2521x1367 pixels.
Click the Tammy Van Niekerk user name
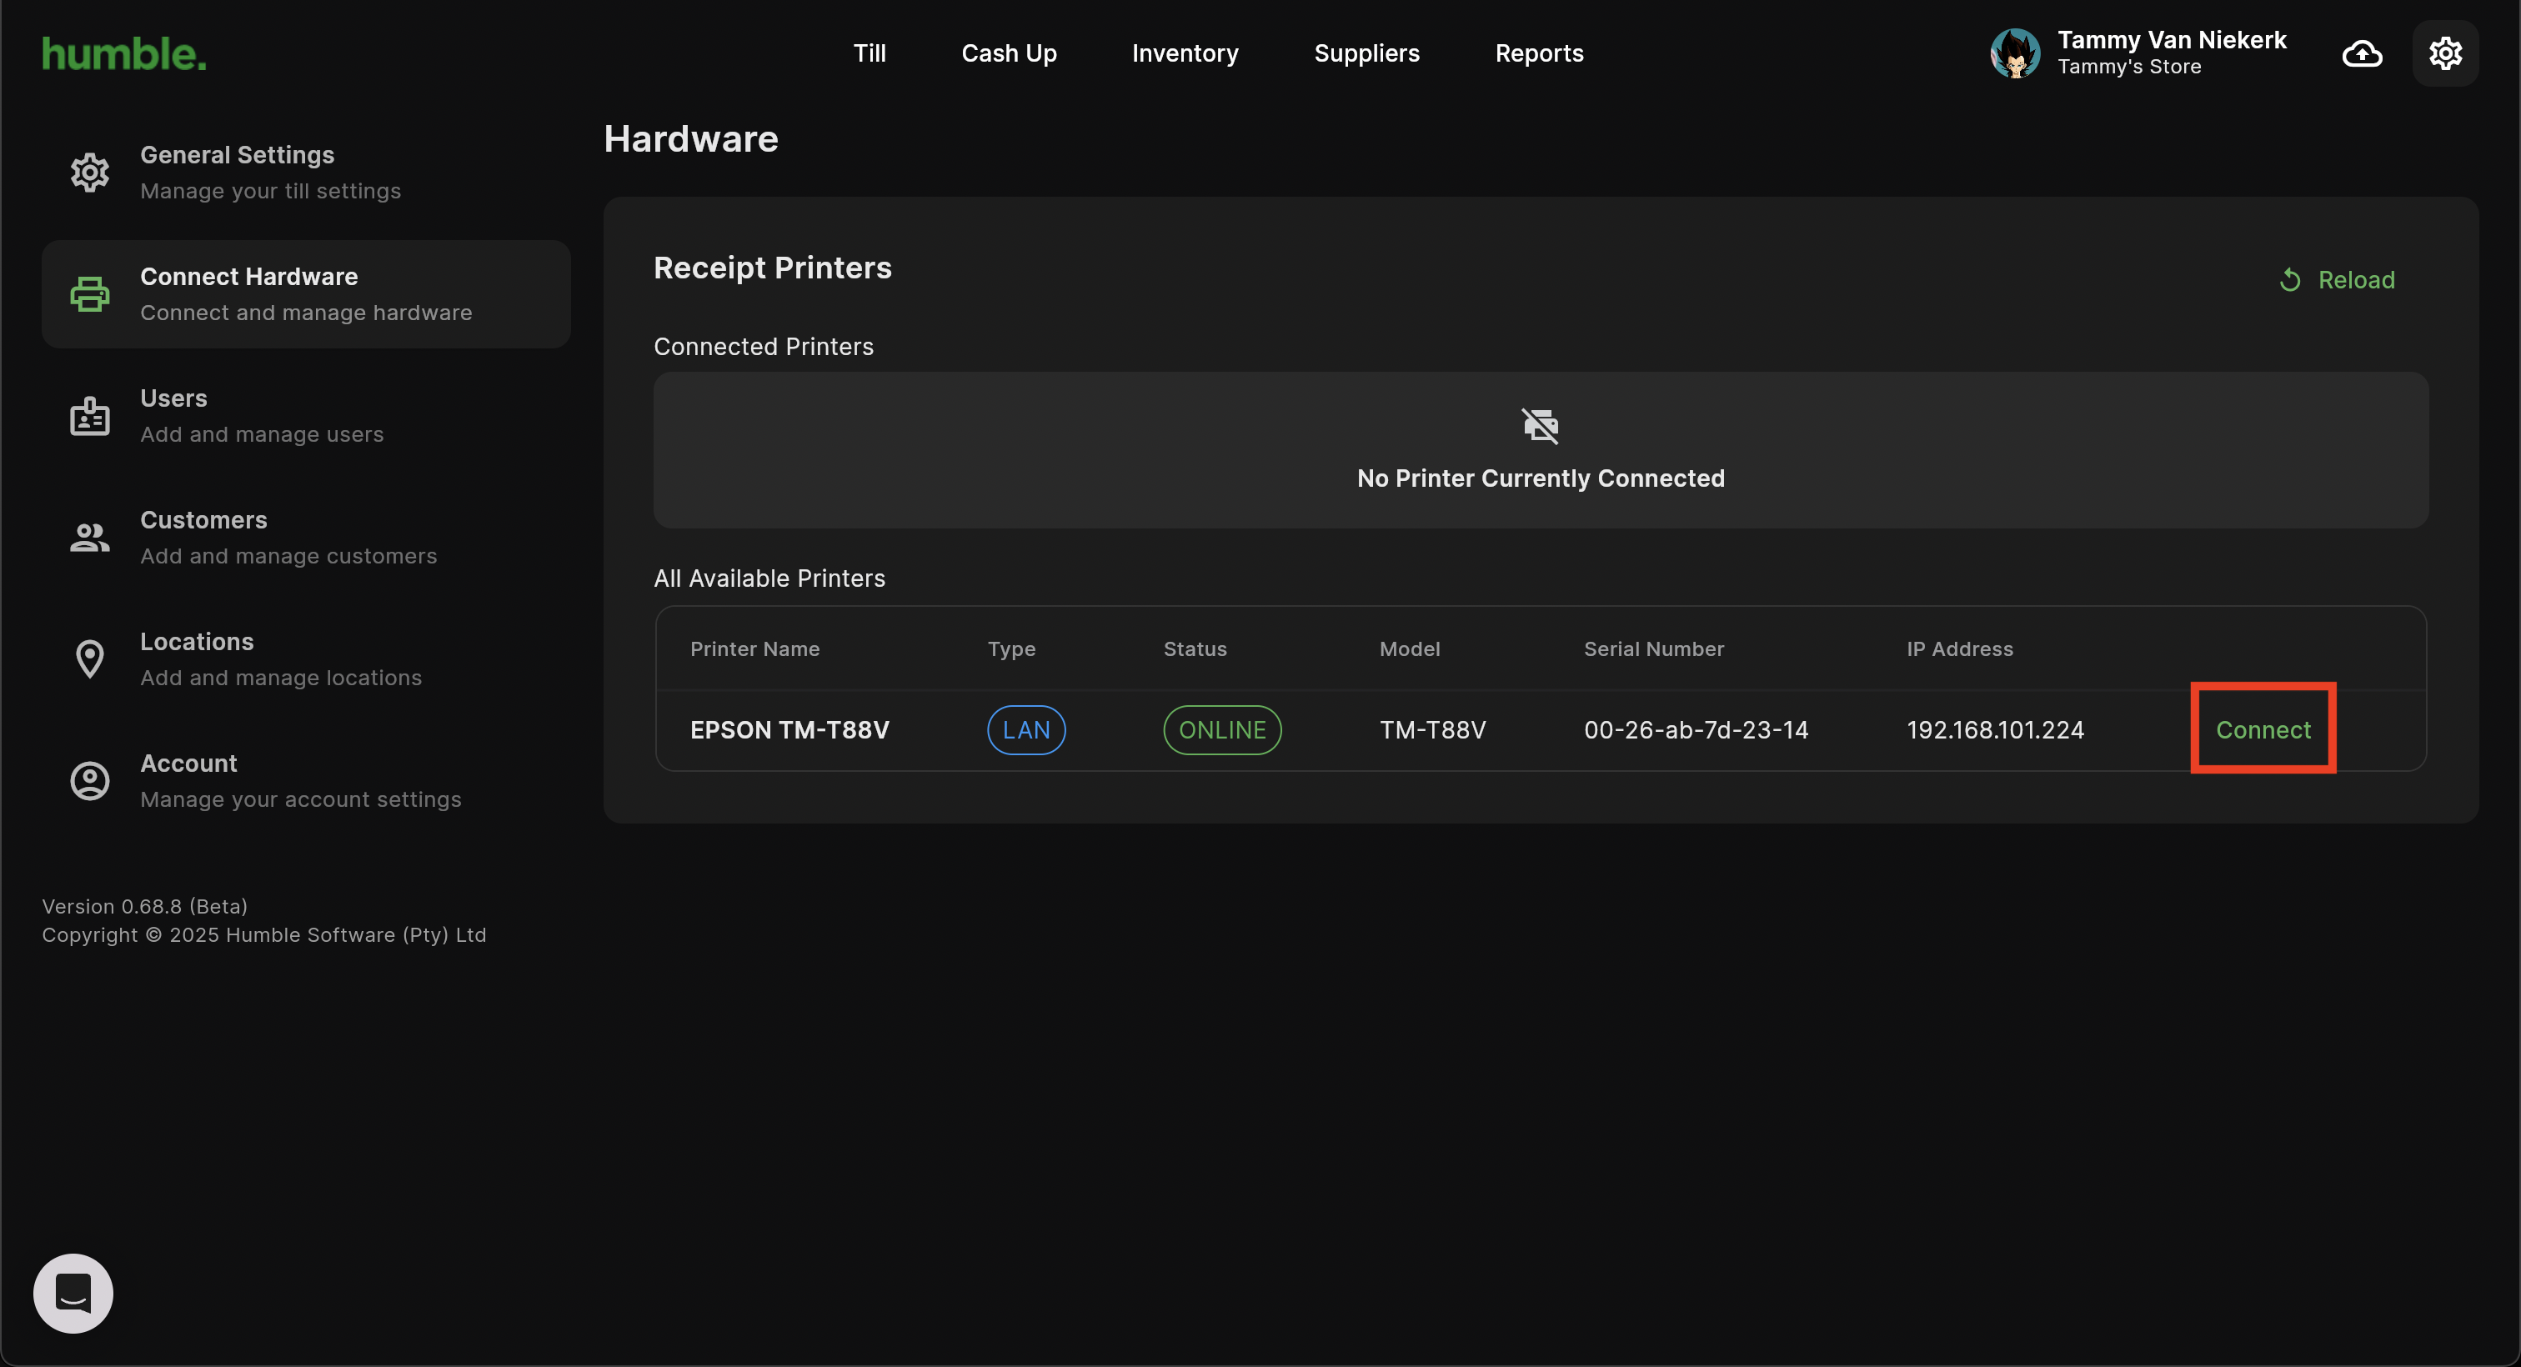pyautogui.click(x=2172, y=40)
